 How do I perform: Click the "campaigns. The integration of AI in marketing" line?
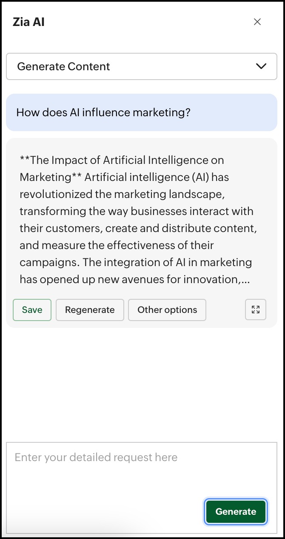point(136,262)
